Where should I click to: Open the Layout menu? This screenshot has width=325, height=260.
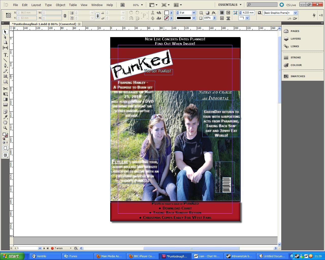click(36, 5)
